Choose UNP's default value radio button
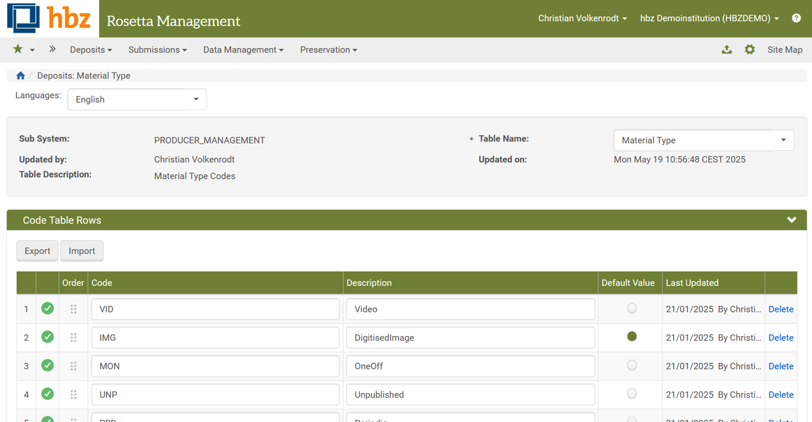This screenshot has width=812, height=422. [631, 394]
